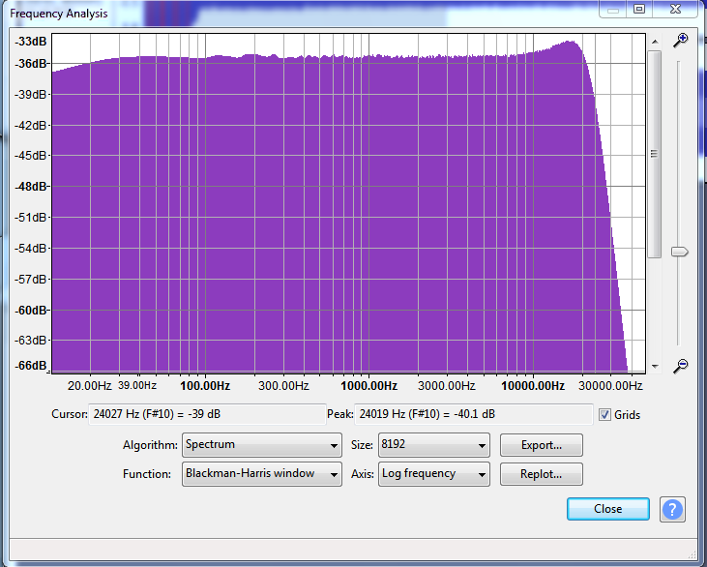The width and height of the screenshot is (707, 567).
Task: Click the -36dB axis label
Action: [31, 64]
